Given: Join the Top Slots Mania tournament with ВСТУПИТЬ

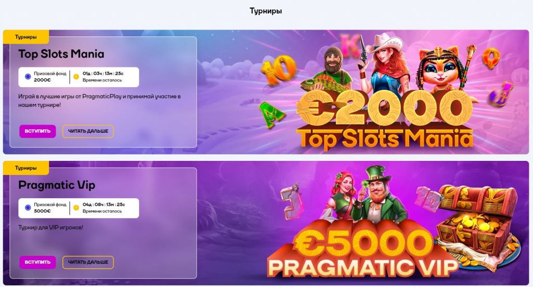Looking at the screenshot, I should tap(37, 131).
